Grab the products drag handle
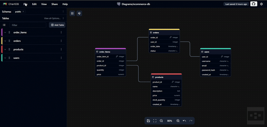 point(9,49)
